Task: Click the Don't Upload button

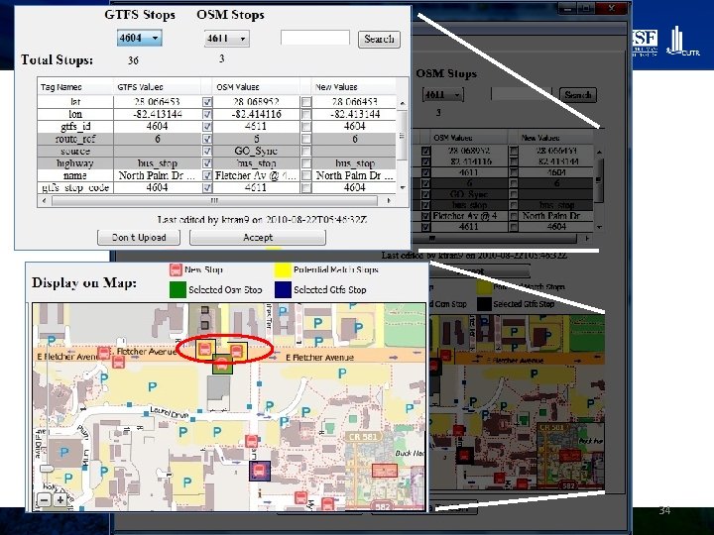Action: point(139,238)
